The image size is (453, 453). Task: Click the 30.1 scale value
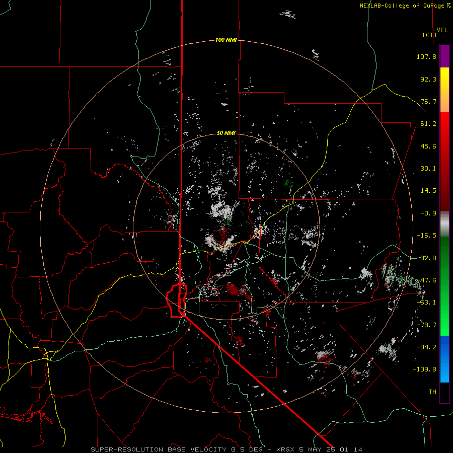[x=428, y=169]
